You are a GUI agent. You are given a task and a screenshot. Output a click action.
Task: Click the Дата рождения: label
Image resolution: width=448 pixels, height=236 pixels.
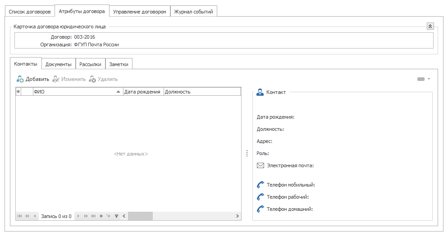tap(275, 117)
